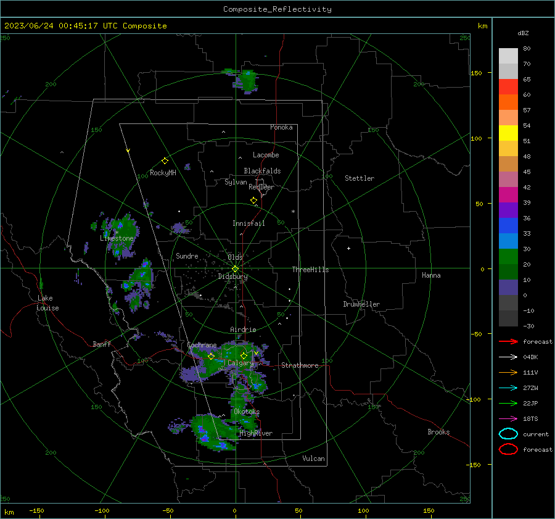Viewport: 555px width, 519px height.
Task: Select the purple 36-39 dBZ swatch
Action: coord(508,210)
